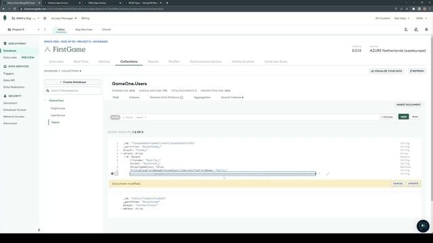Click the Create Database button
The height and width of the screenshot is (243, 433).
tap(72, 82)
